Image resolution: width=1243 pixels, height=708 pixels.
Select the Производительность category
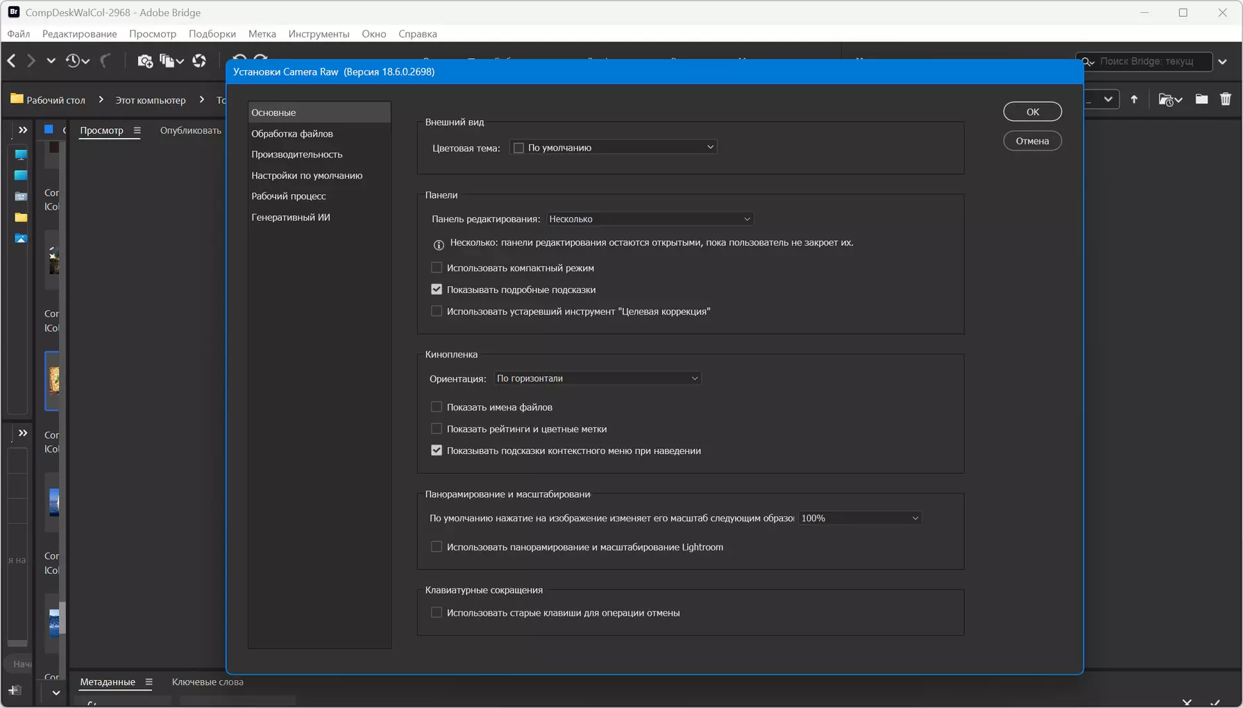pyautogui.click(x=319, y=154)
